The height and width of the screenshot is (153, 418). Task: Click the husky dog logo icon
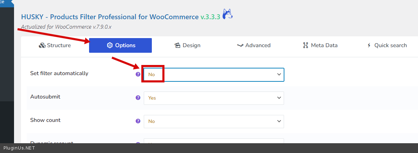pos(228,15)
